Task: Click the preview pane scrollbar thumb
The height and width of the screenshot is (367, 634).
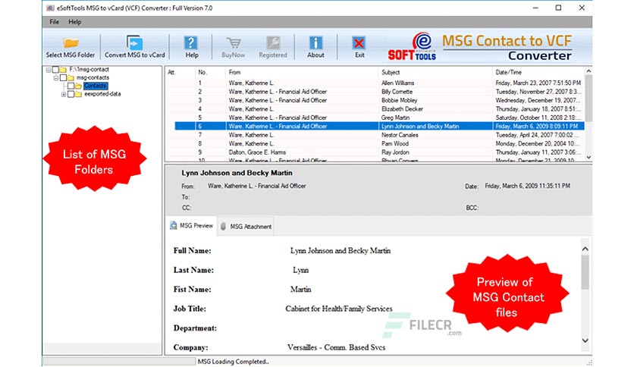Action: tap(585, 272)
